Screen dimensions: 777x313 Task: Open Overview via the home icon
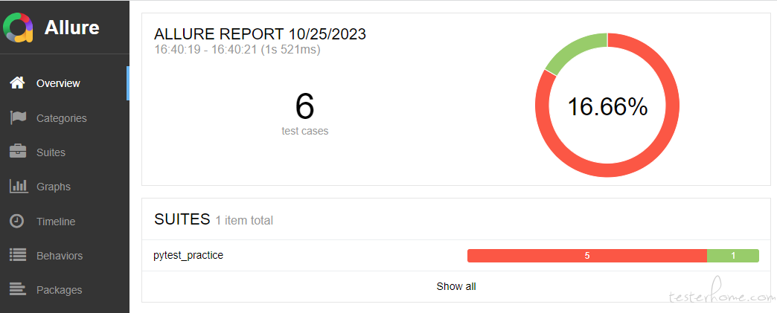point(17,83)
